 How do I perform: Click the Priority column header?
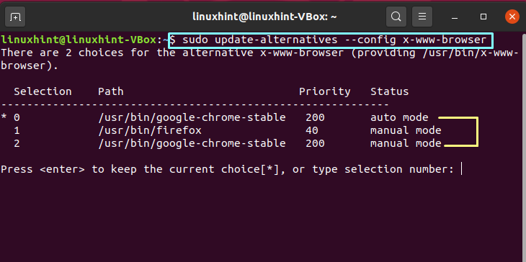pos(325,91)
